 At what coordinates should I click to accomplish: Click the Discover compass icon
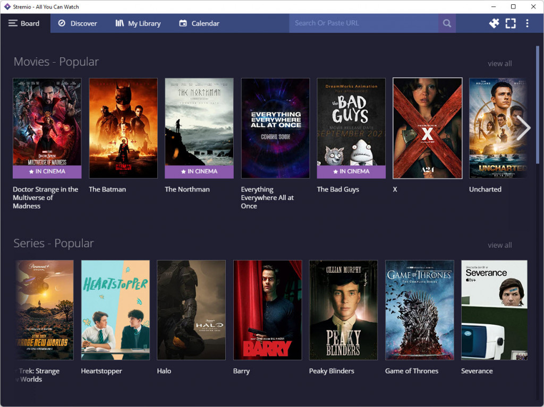coord(62,23)
